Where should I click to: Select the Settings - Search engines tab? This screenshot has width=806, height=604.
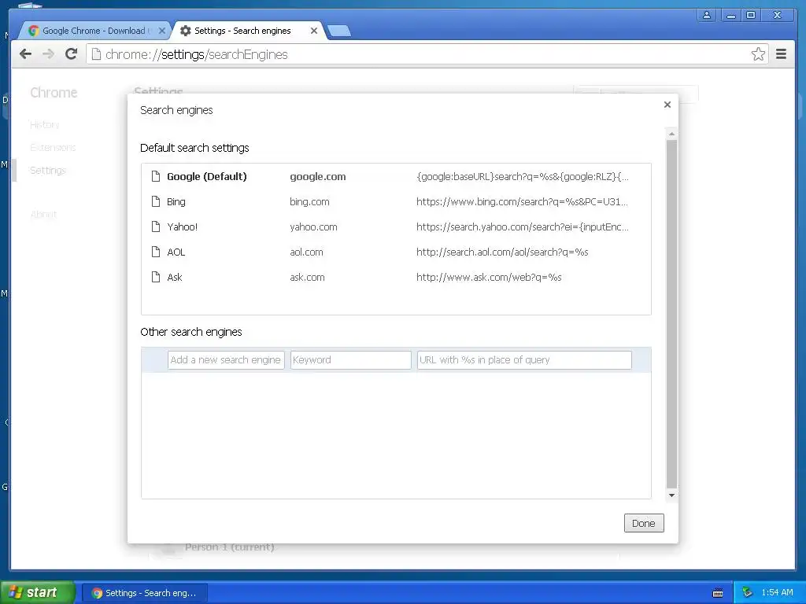click(246, 31)
